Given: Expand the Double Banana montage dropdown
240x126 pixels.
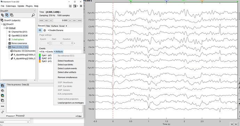Looking at the screenshot, I should click(55, 30).
